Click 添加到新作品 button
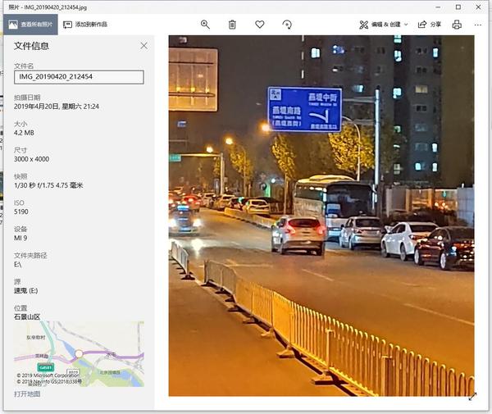 (85, 25)
